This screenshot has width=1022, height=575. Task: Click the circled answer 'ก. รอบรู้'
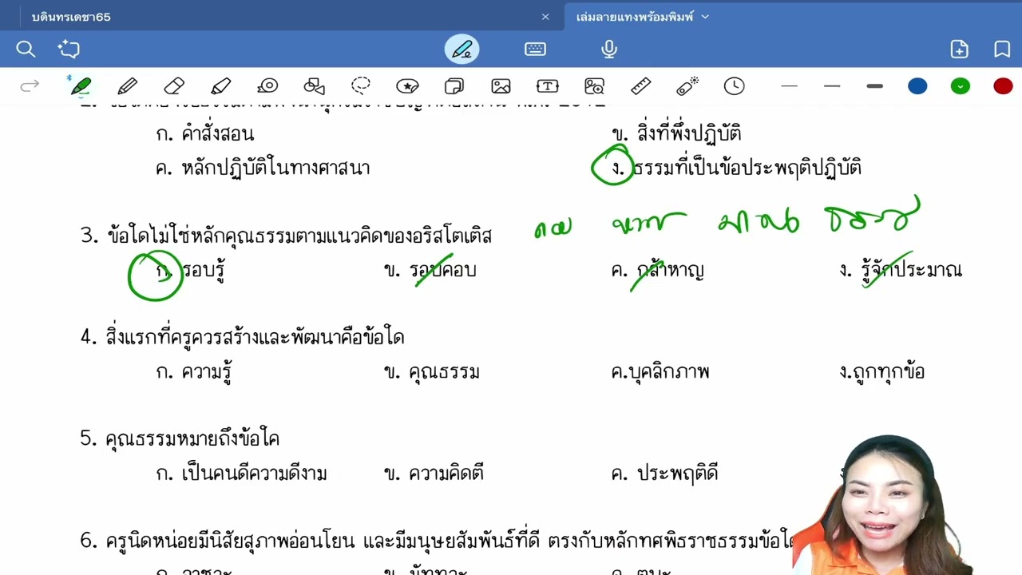(x=190, y=271)
